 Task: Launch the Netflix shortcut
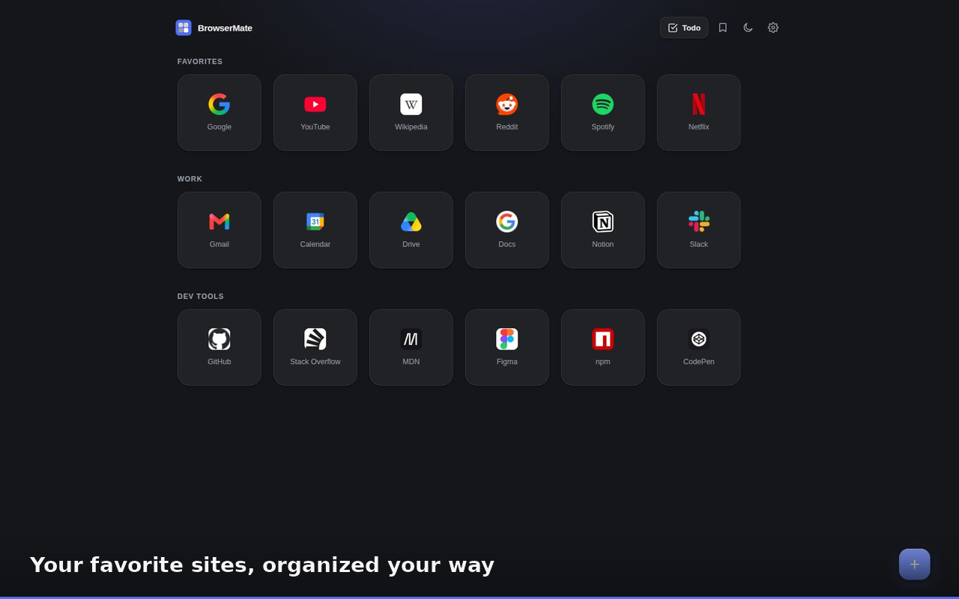[x=698, y=112]
